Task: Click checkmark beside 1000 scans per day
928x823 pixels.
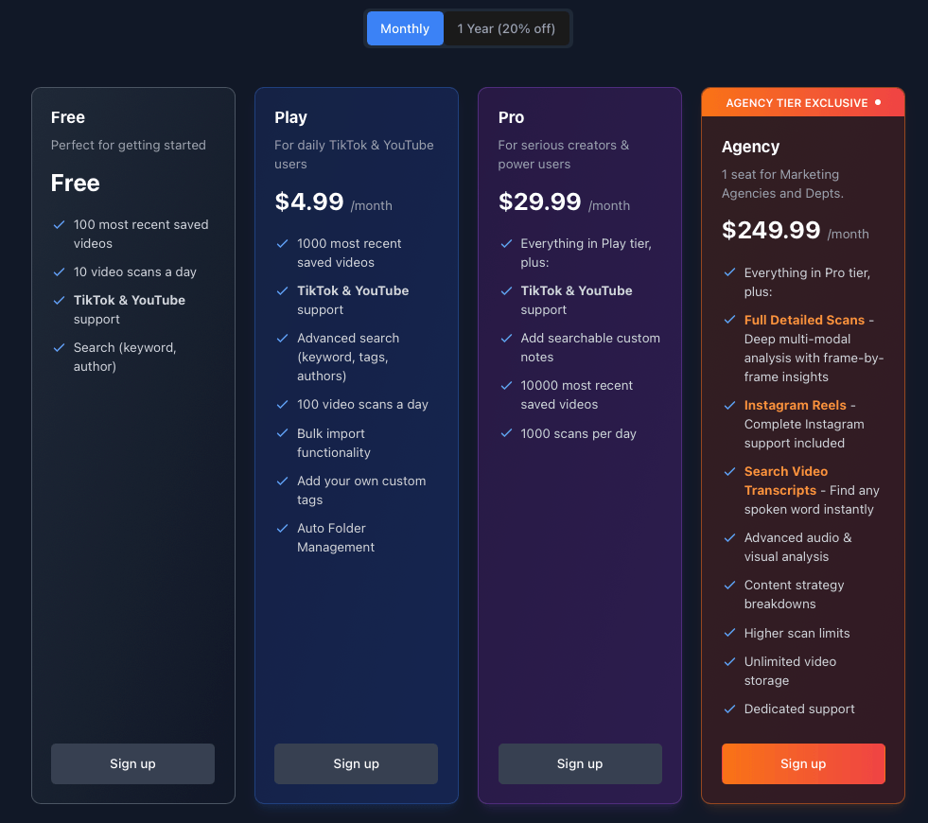Action: point(505,433)
